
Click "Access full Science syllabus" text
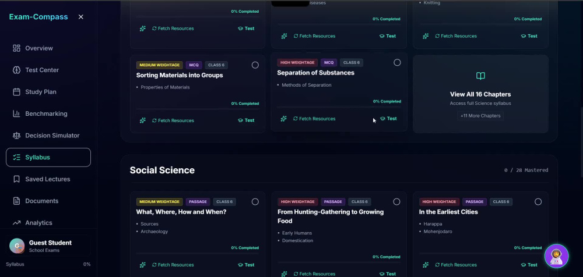tap(480, 103)
